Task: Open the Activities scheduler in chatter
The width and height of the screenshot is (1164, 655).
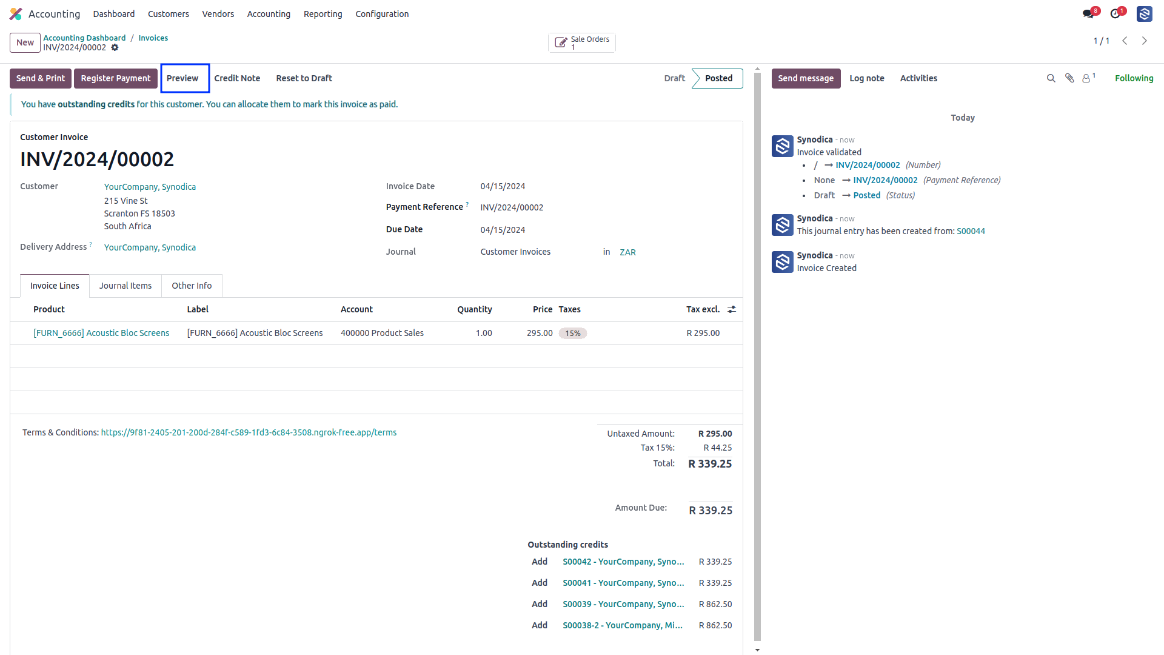Action: (918, 78)
